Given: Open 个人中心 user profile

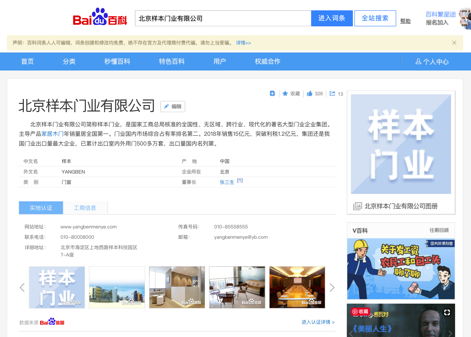Looking at the screenshot, I should click(x=432, y=62).
